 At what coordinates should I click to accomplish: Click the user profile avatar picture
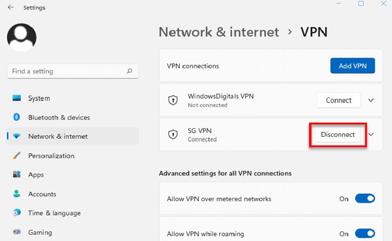pos(22,38)
